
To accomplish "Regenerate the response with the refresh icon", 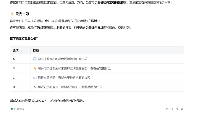I will click(182, 109).
